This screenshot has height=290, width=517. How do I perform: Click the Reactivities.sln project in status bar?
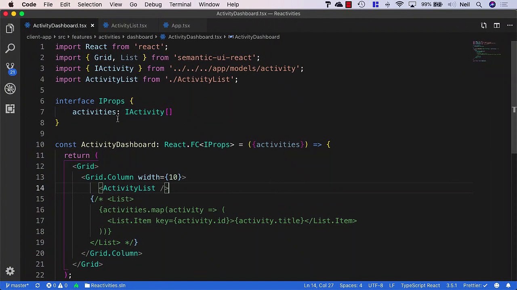tap(105, 286)
